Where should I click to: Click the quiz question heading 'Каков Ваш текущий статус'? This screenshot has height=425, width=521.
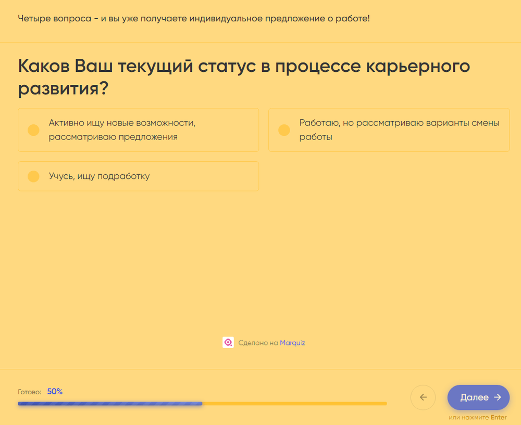[x=244, y=77]
